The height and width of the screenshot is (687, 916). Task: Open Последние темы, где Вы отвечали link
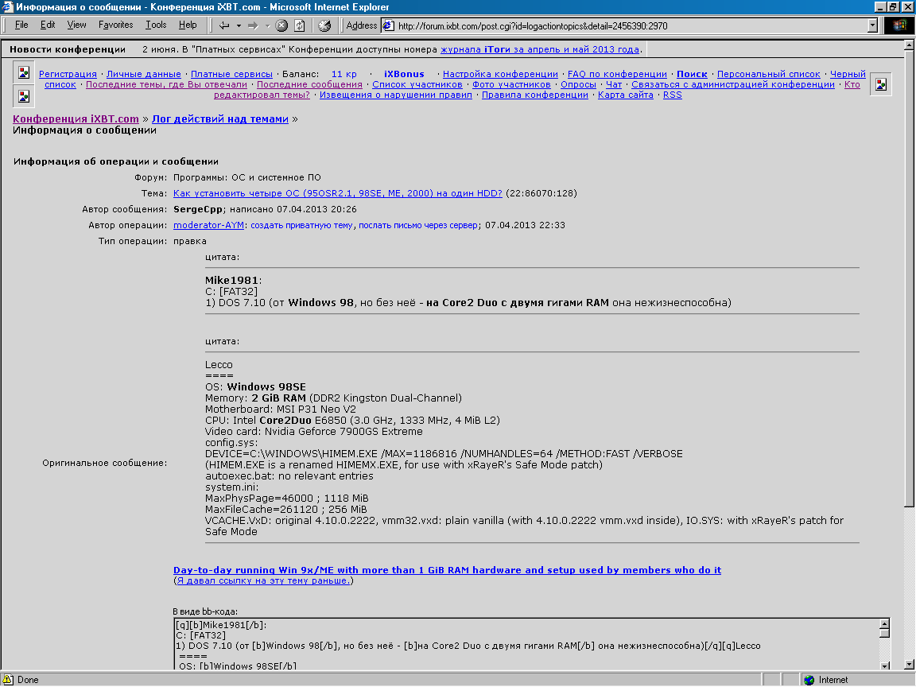pos(166,85)
